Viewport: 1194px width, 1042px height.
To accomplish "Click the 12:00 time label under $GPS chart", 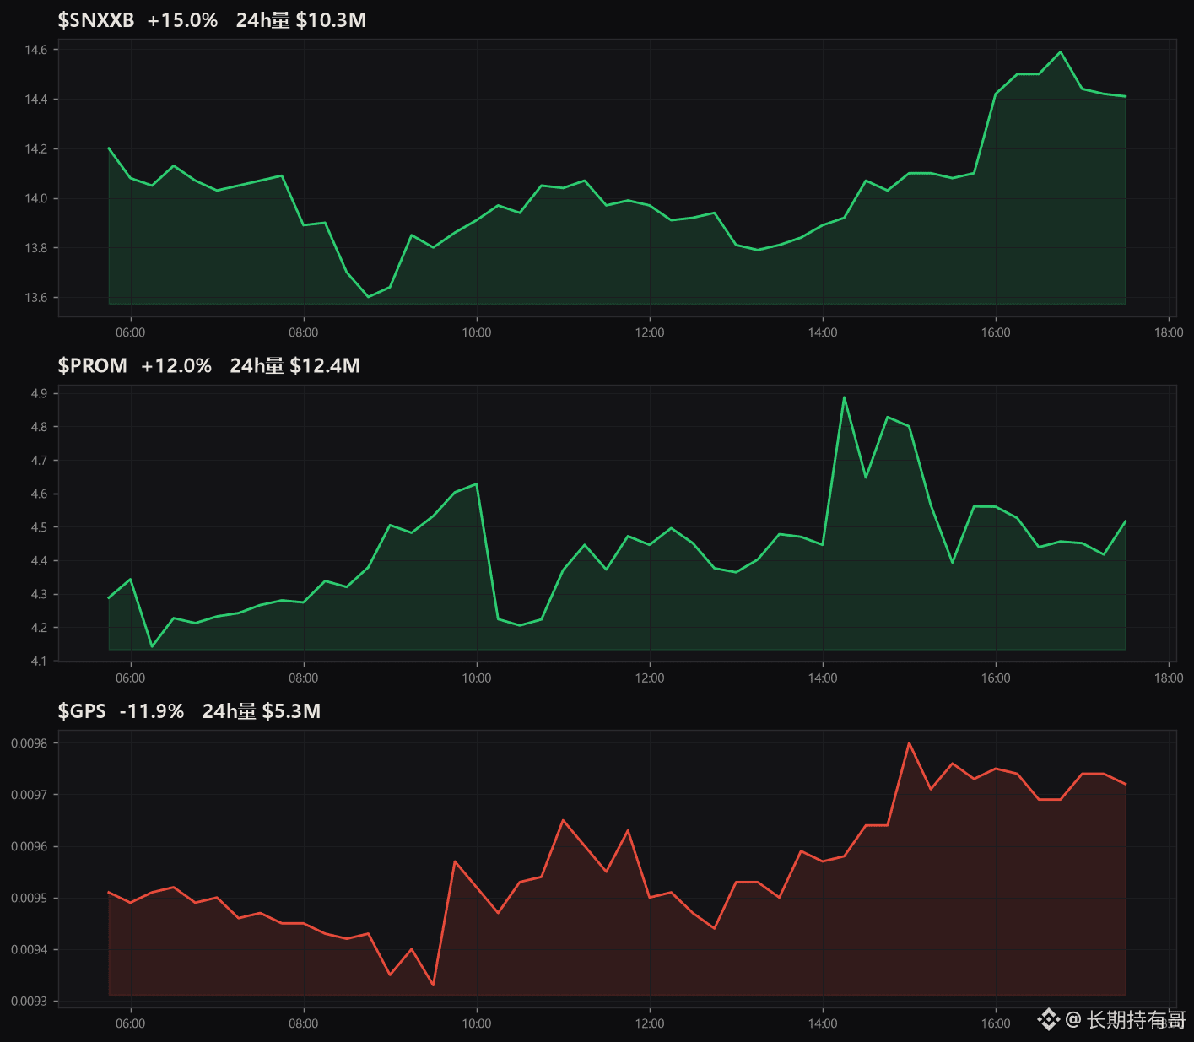I will point(650,1023).
